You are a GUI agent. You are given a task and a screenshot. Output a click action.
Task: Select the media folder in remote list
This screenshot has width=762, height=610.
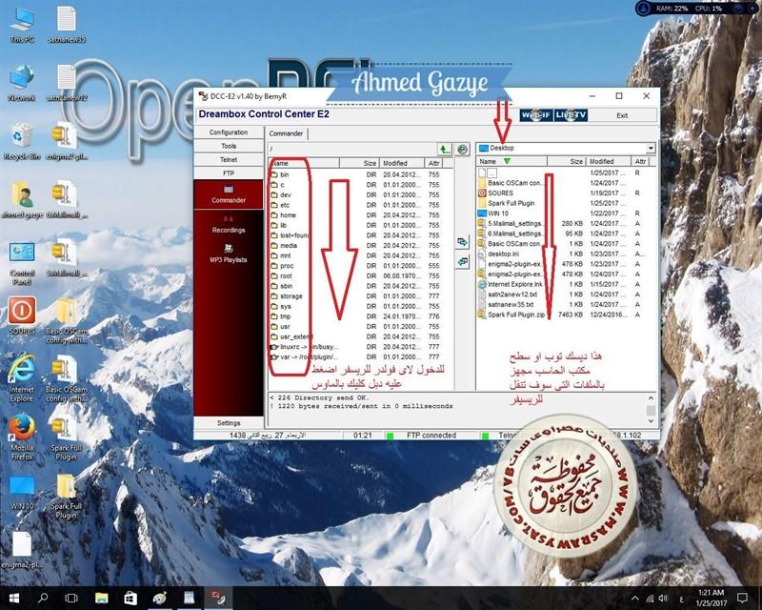(x=361, y=246)
